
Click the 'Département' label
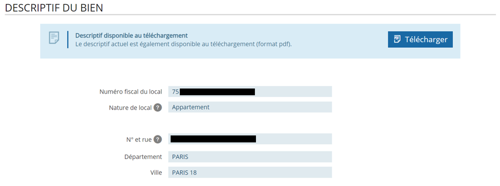tap(143, 157)
